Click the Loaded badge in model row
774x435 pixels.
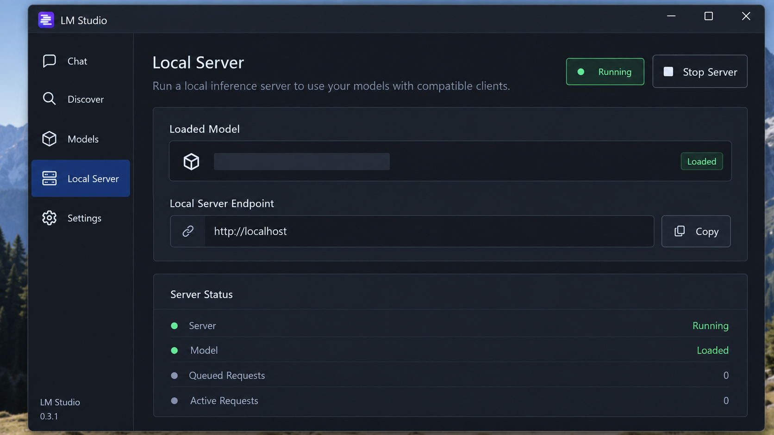click(702, 161)
